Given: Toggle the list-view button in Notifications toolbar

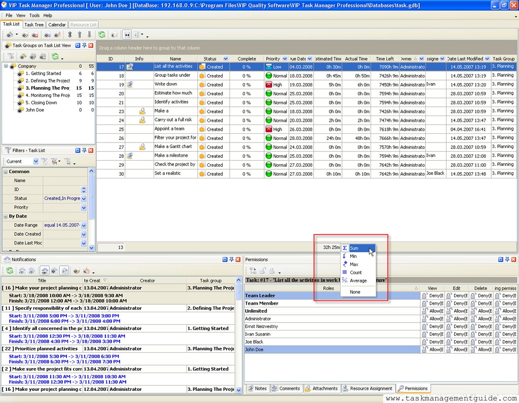Looking at the screenshot, I should coord(64,271).
